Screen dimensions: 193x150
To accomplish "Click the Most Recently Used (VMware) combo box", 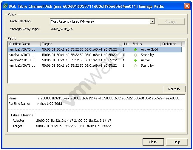I will [102, 21].
